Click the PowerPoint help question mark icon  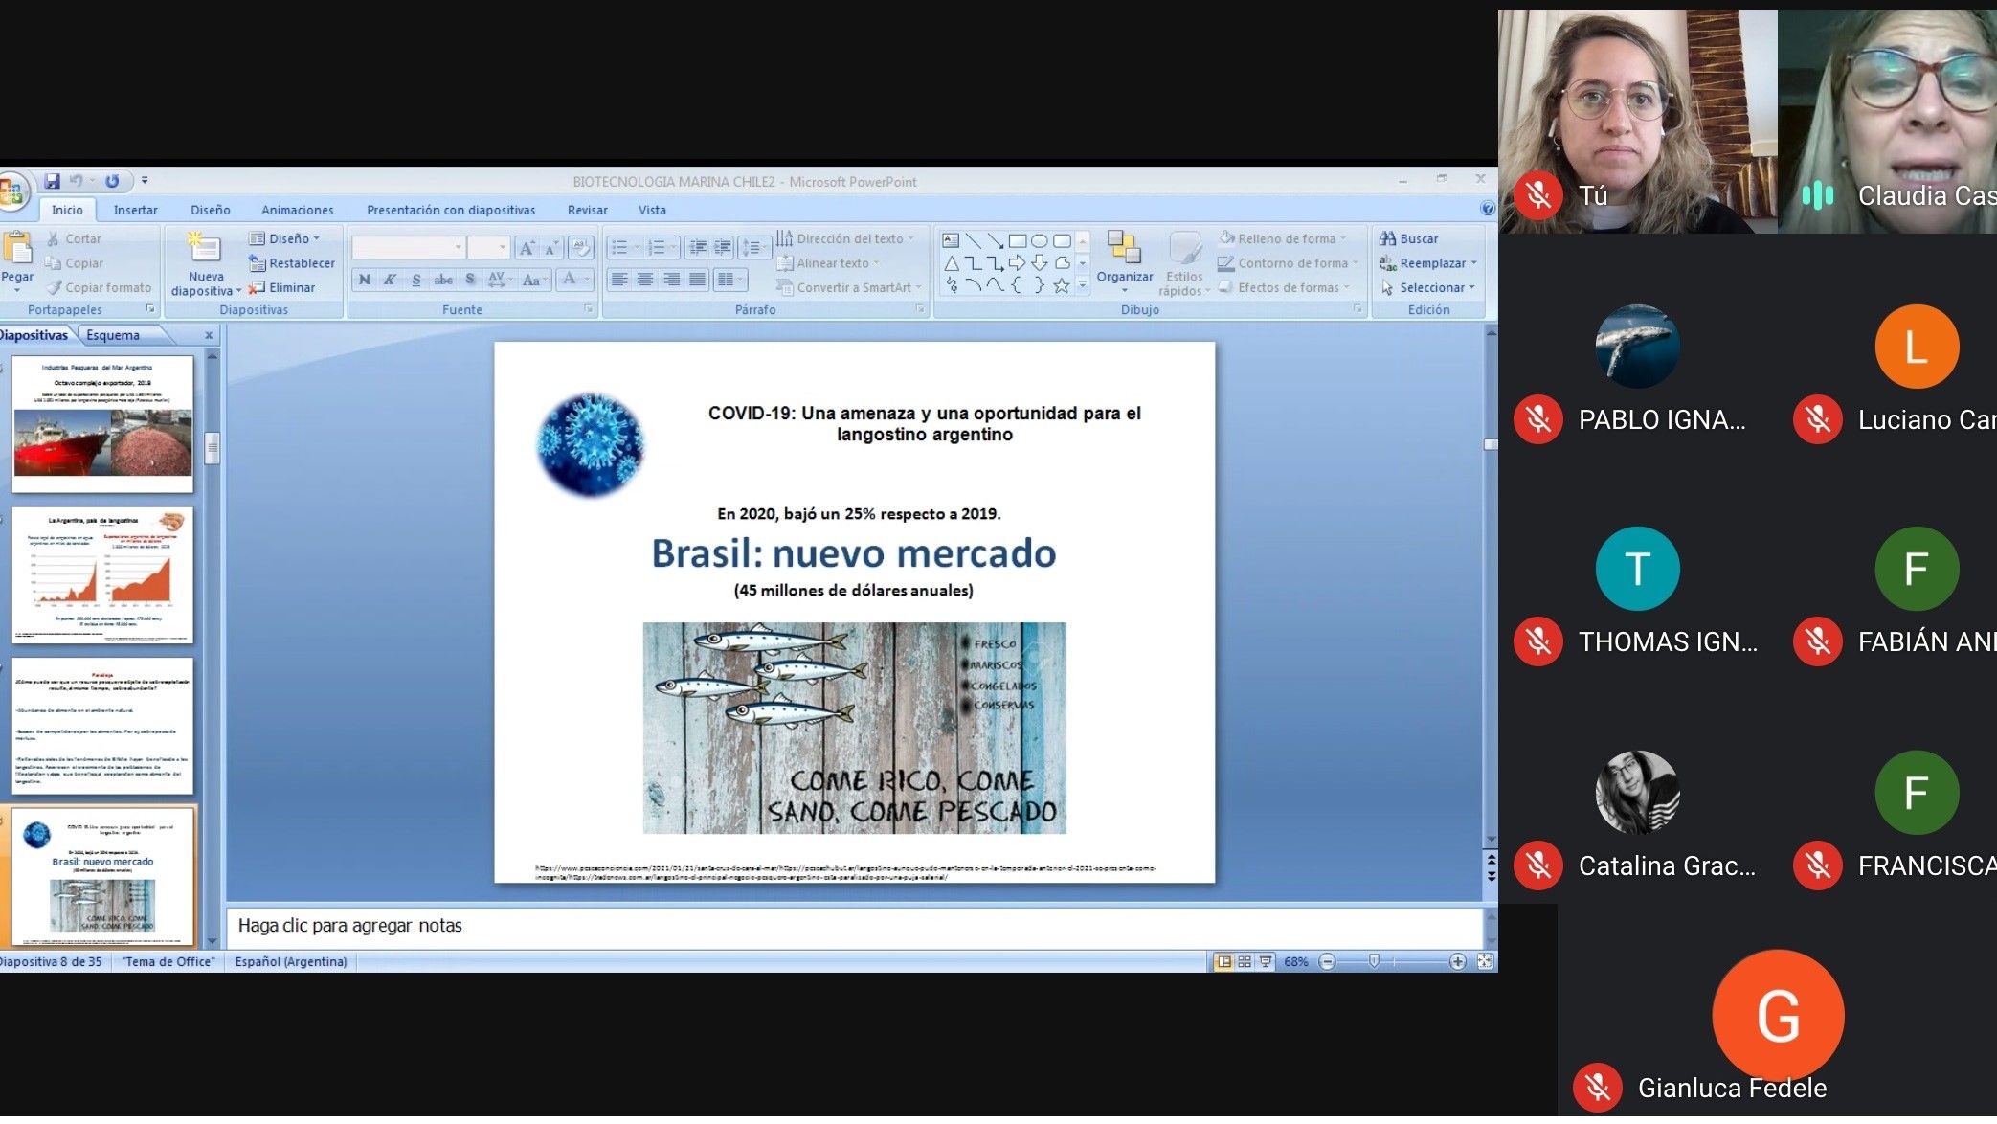[x=1487, y=209]
